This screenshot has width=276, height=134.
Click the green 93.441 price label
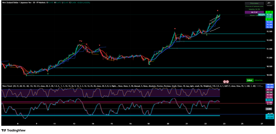tap(269, 19)
